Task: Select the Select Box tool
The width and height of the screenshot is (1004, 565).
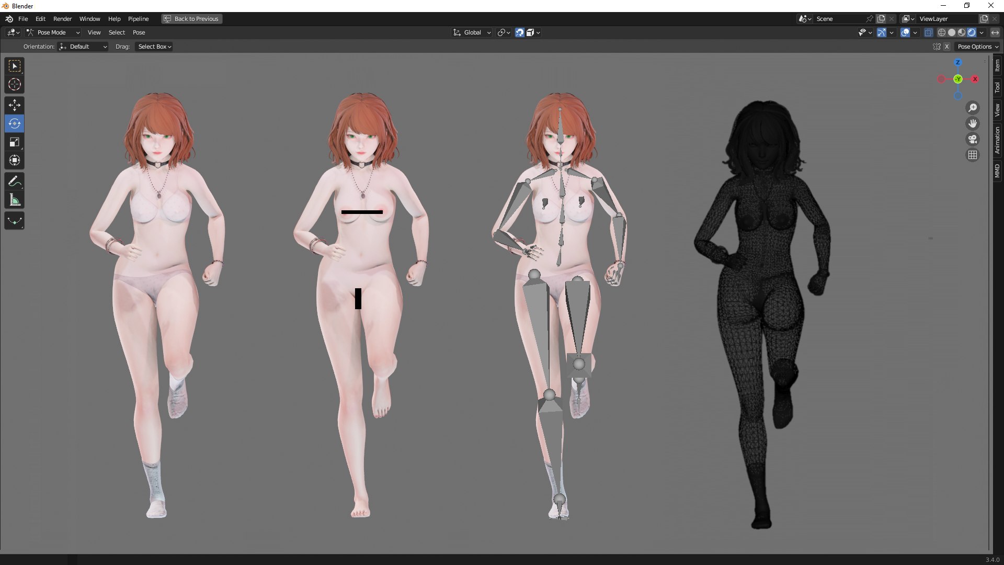Action: point(15,66)
